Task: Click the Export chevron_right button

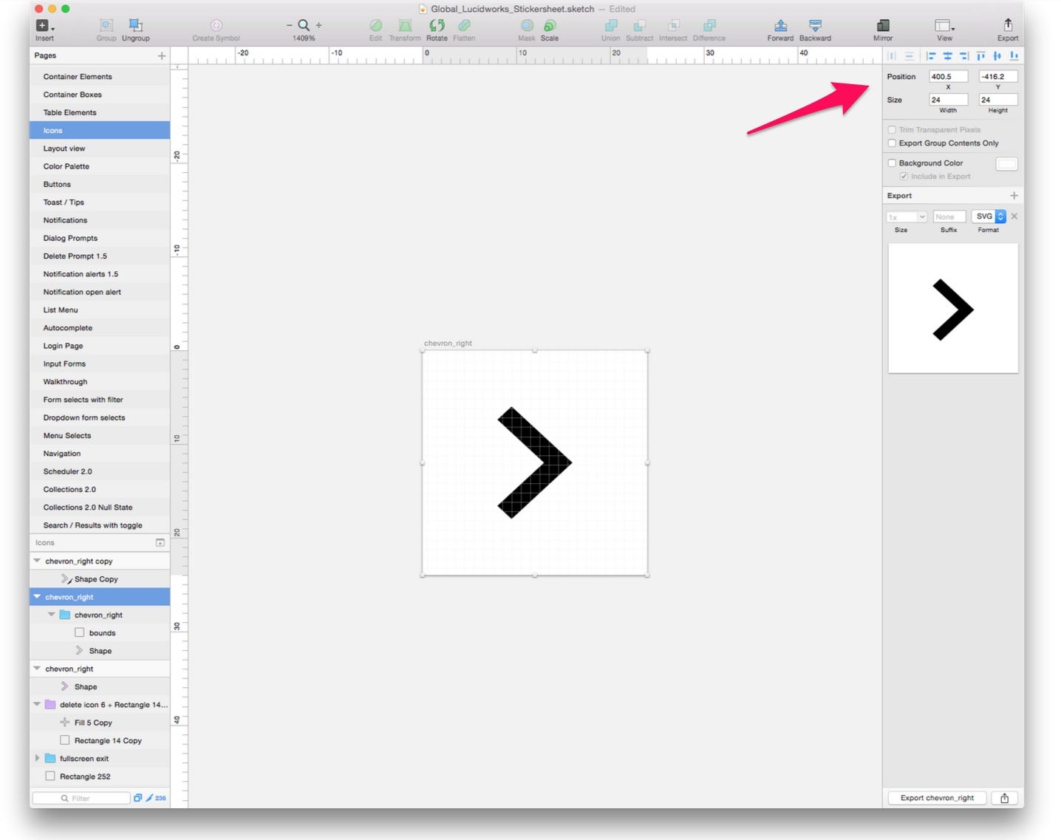Action: click(937, 798)
